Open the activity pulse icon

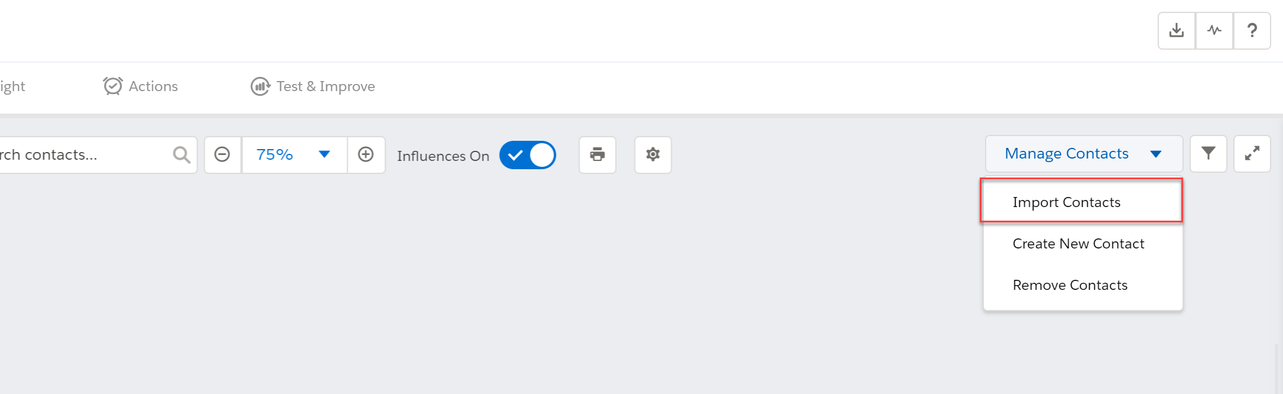(x=1214, y=30)
